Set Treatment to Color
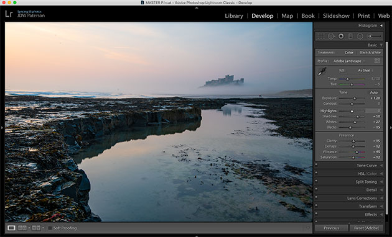The height and width of the screenshot is (237, 392). (x=348, y=53)
